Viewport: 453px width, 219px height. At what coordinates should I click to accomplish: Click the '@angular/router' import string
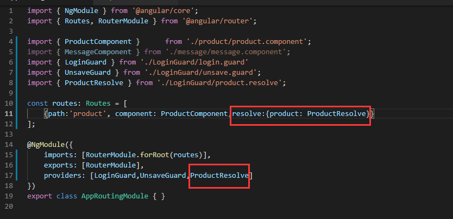(x=219, y=21)
